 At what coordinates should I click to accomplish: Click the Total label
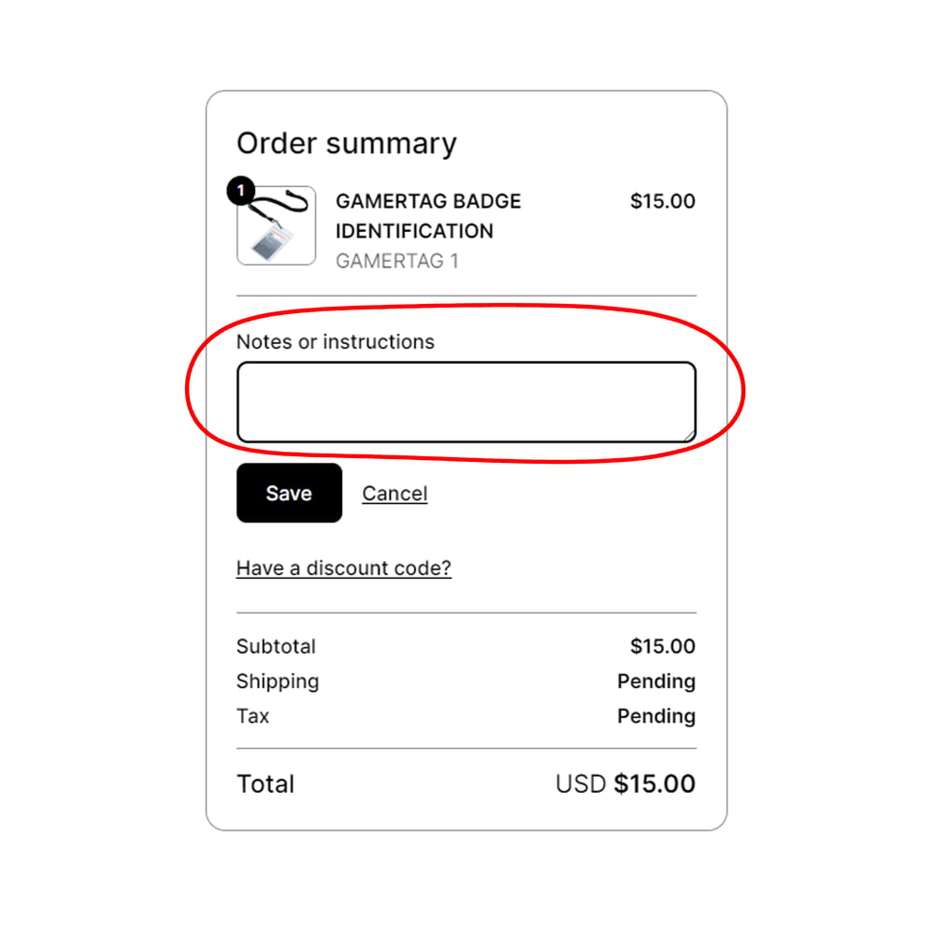pyautogui.click(x=266, y=784)
